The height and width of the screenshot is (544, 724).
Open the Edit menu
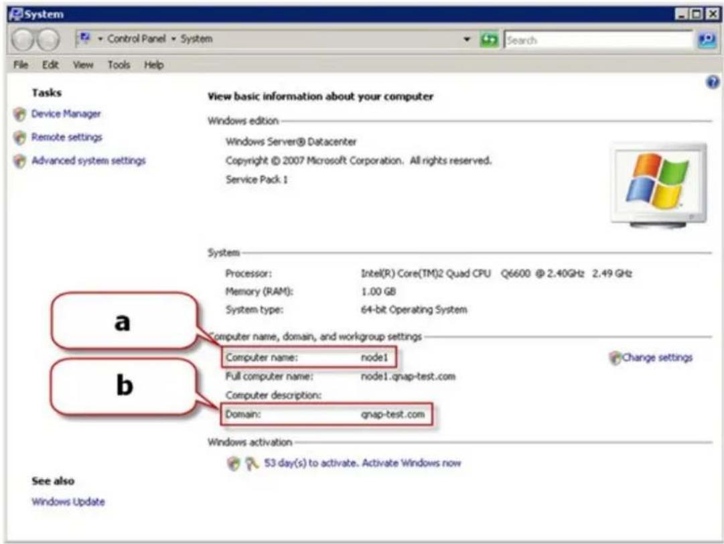click(50, 65)
